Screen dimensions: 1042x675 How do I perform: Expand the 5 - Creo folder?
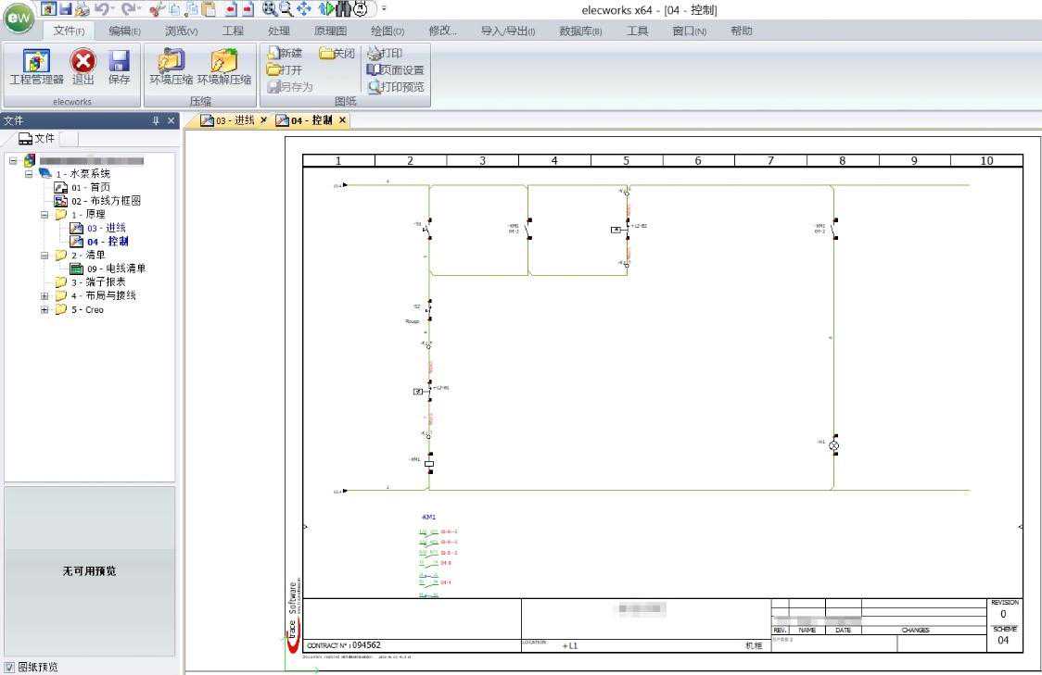pyautogui.click(x=44, y=310)
